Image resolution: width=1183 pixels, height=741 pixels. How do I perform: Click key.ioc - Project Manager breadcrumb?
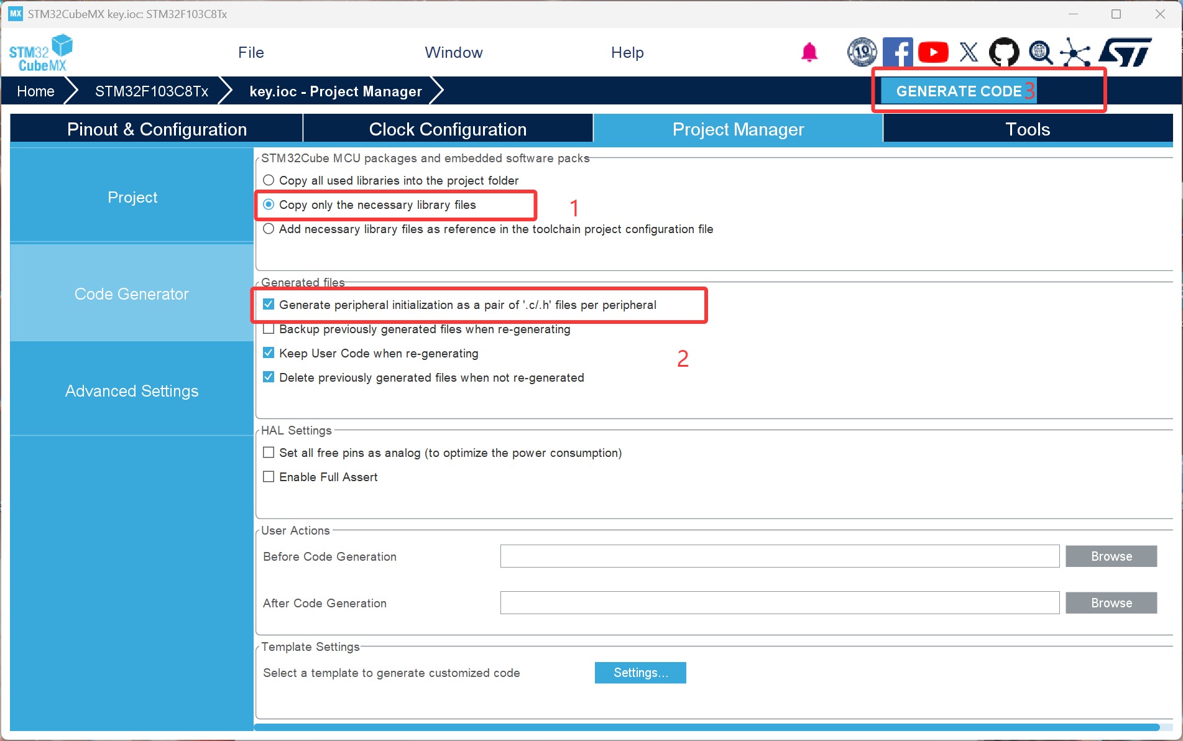click(336, 91)
